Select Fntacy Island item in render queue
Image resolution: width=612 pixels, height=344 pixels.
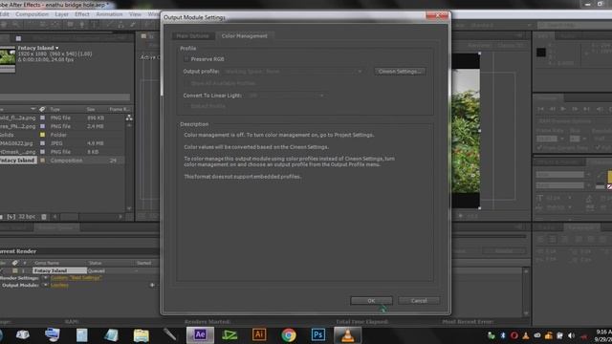click(59, 270)
